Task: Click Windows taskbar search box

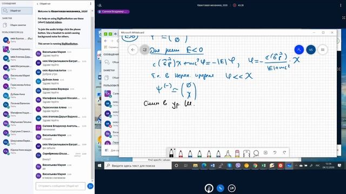Action: click(138, 165)
